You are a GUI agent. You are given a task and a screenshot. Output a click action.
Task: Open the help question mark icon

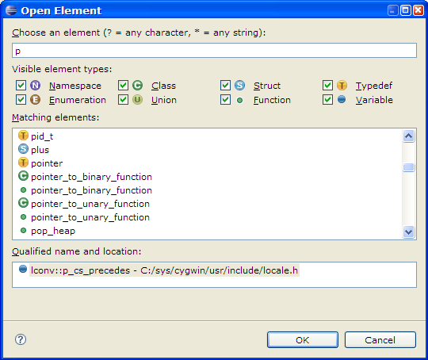(x=21, y=339)
